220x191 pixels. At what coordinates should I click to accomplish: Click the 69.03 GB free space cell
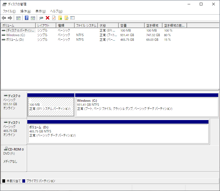click(152, 40)
